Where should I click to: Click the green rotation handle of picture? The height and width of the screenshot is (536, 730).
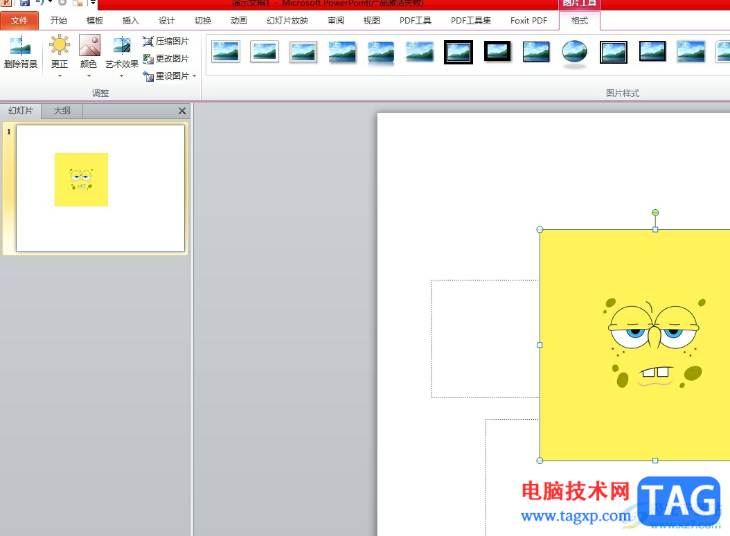click(655, 213)
